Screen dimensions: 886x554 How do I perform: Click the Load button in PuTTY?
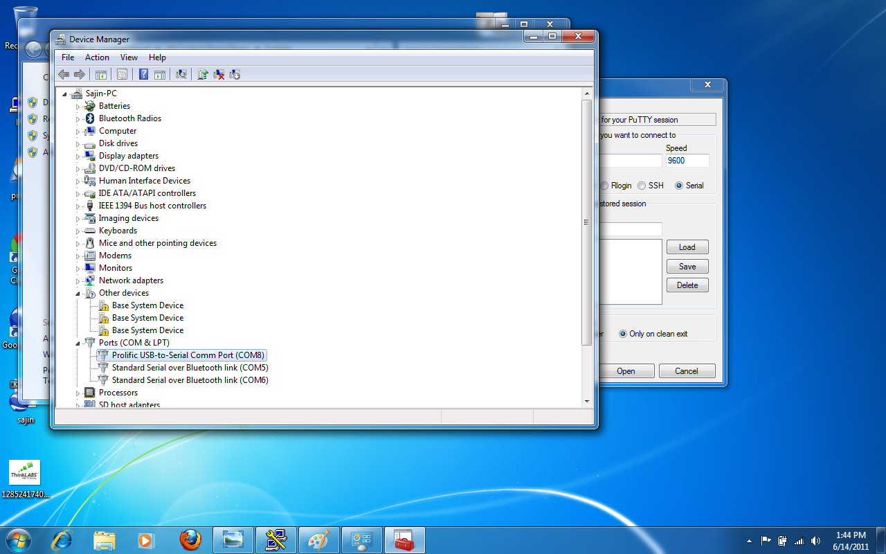coord(687,247)
